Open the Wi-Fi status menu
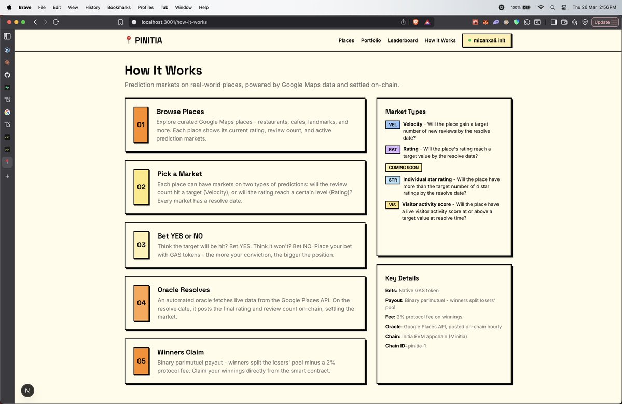The height and width of the screenshot is (404, 622). pyautogui.click(x=541, y=7)
